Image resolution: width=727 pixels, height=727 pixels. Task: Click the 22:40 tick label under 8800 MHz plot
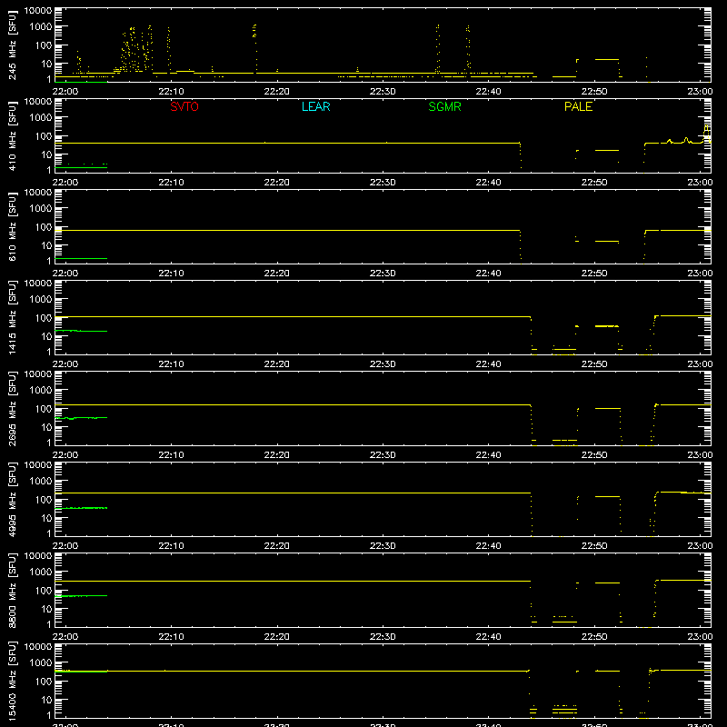(x=488, y=637)
